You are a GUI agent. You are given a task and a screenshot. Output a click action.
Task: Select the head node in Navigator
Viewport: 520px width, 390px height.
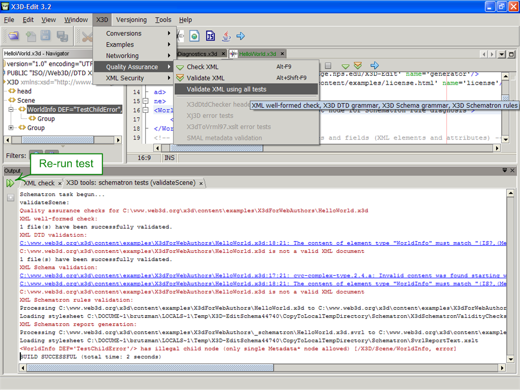(24, 91)
